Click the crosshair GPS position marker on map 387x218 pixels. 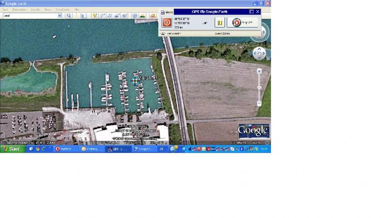(x=135, y=81)
